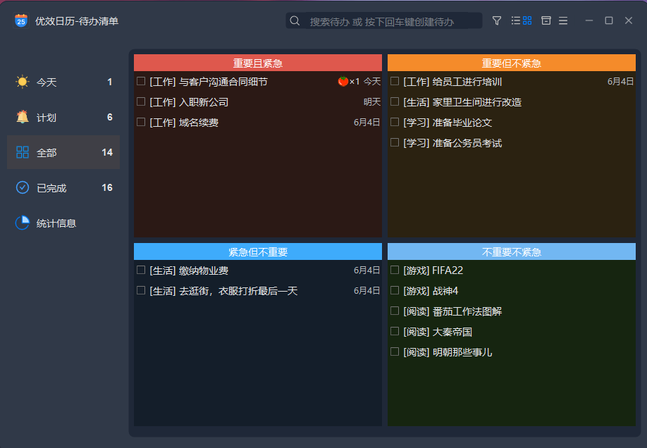Switch to the 已完成 view

(x=63, y=187)
